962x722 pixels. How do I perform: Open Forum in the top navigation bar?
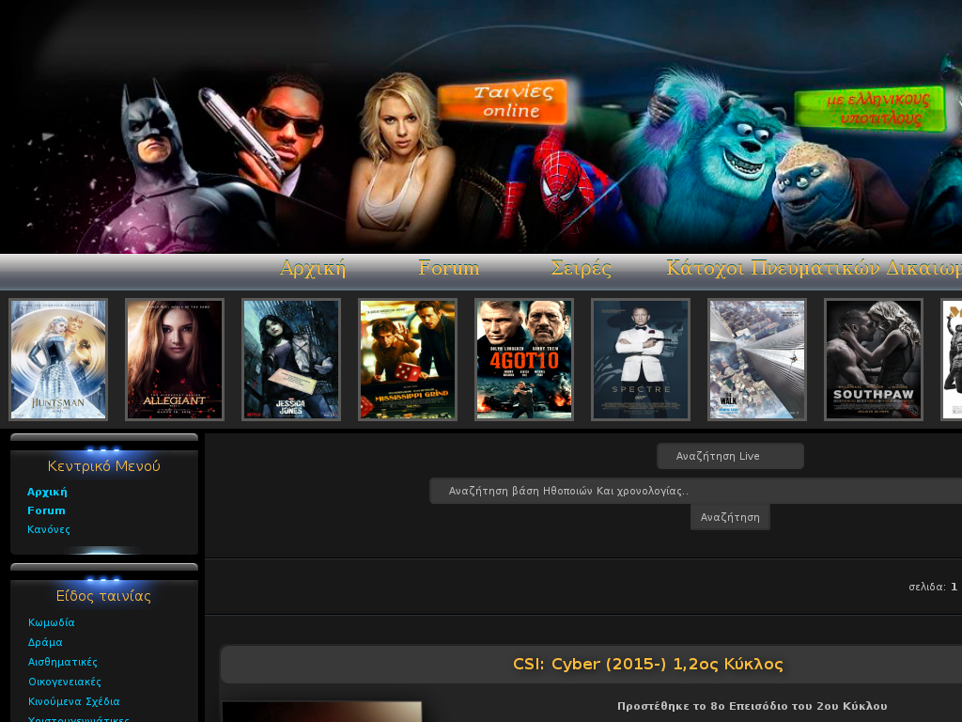[x=448, y=268]
